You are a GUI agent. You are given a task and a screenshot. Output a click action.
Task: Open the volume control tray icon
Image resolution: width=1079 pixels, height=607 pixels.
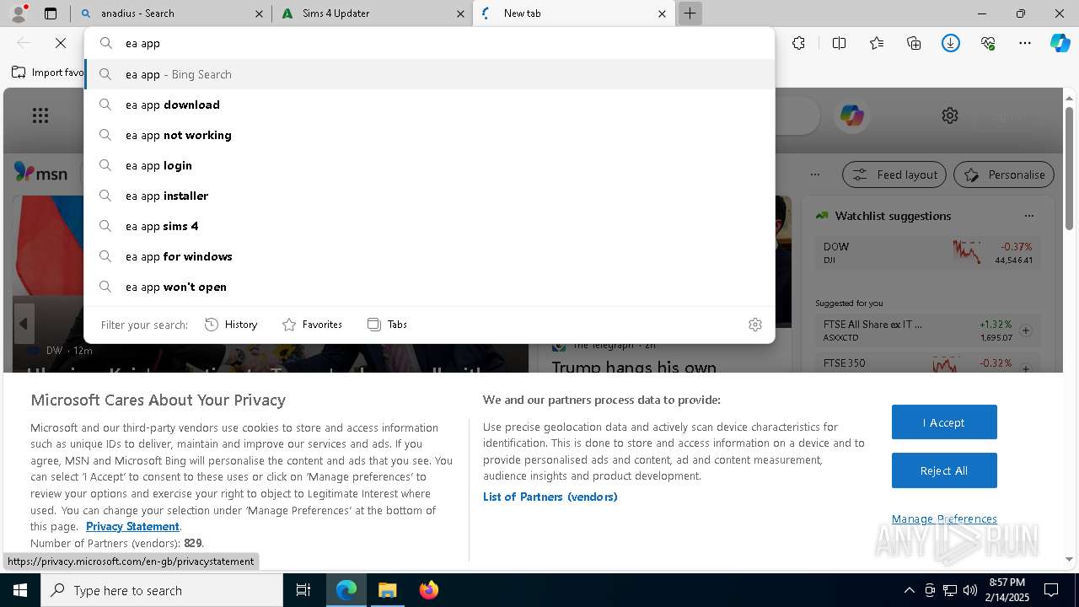(970, 590)
